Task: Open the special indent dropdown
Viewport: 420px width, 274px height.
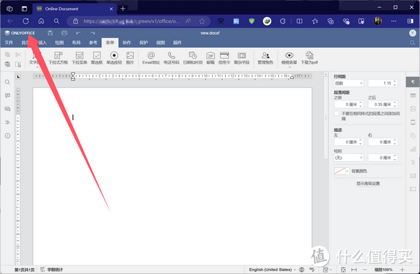Action: tap(348, 158)
